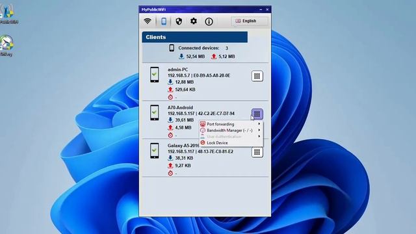Click the IP address 192.168.5.7 line
The width and height of the screenshot is (416, 234).
pos(199,75)
